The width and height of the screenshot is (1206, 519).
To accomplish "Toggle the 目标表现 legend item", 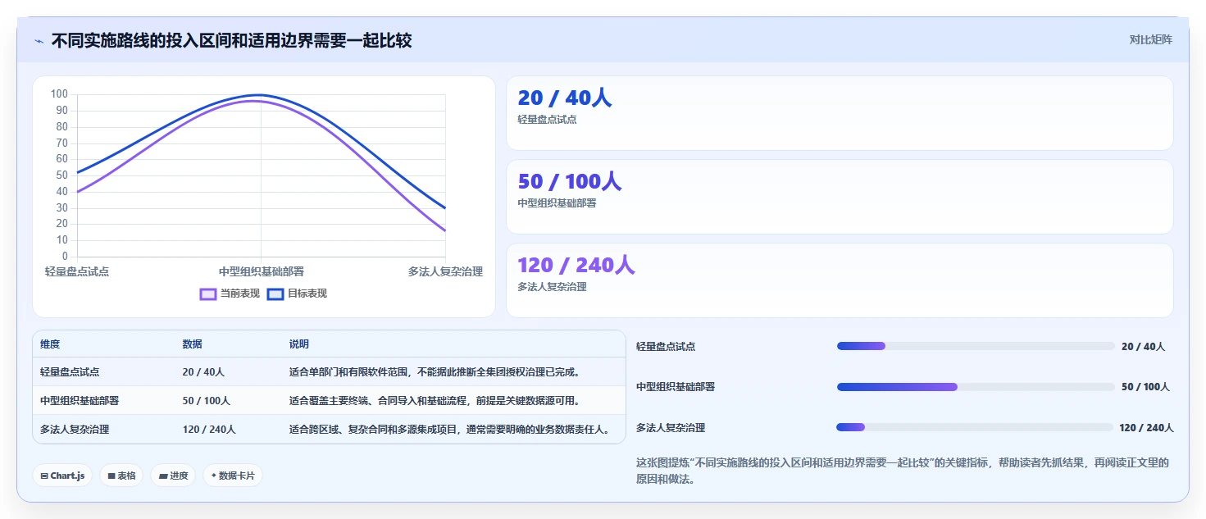I will (298, 294).
